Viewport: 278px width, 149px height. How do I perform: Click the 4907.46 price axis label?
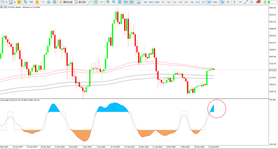point(273,8)
